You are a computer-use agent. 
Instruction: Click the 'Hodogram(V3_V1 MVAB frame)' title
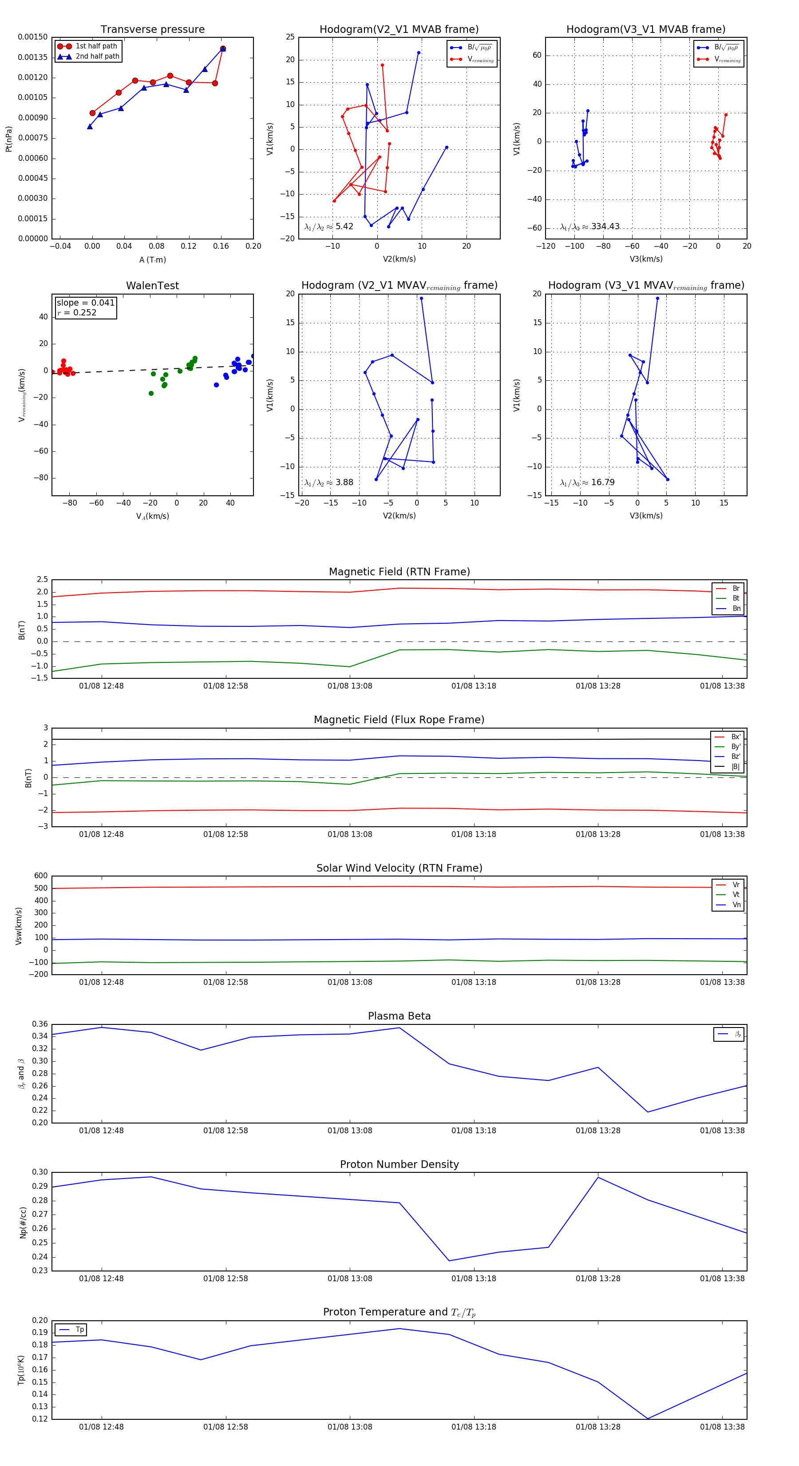(x=645, y=29)
